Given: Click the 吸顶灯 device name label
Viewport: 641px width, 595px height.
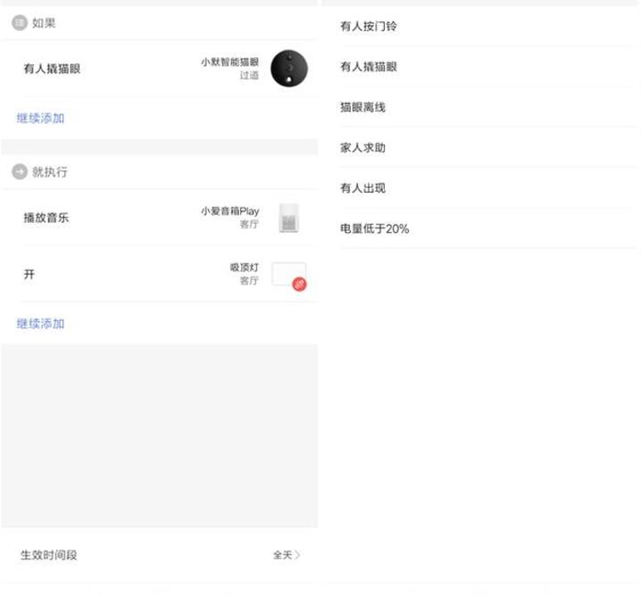Looking at the screenshot, I should tap(244, 268).
